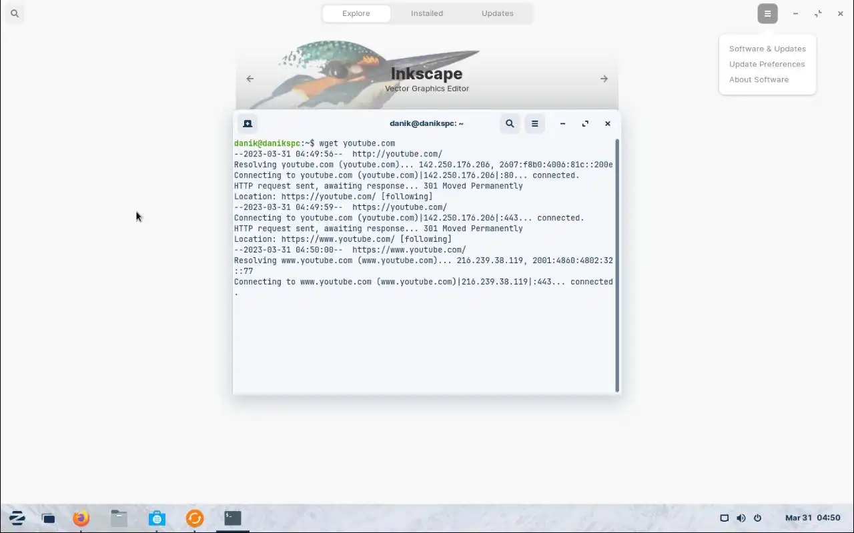Minimize the terminal window
854x533 pixels.
[x=562, y=123]
